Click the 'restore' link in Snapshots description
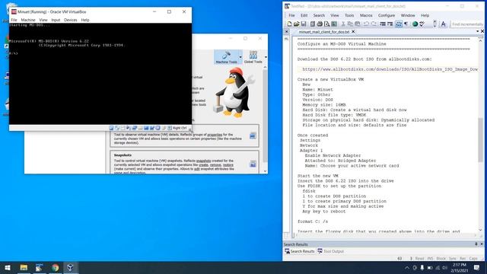 click(x=228, y=165)
